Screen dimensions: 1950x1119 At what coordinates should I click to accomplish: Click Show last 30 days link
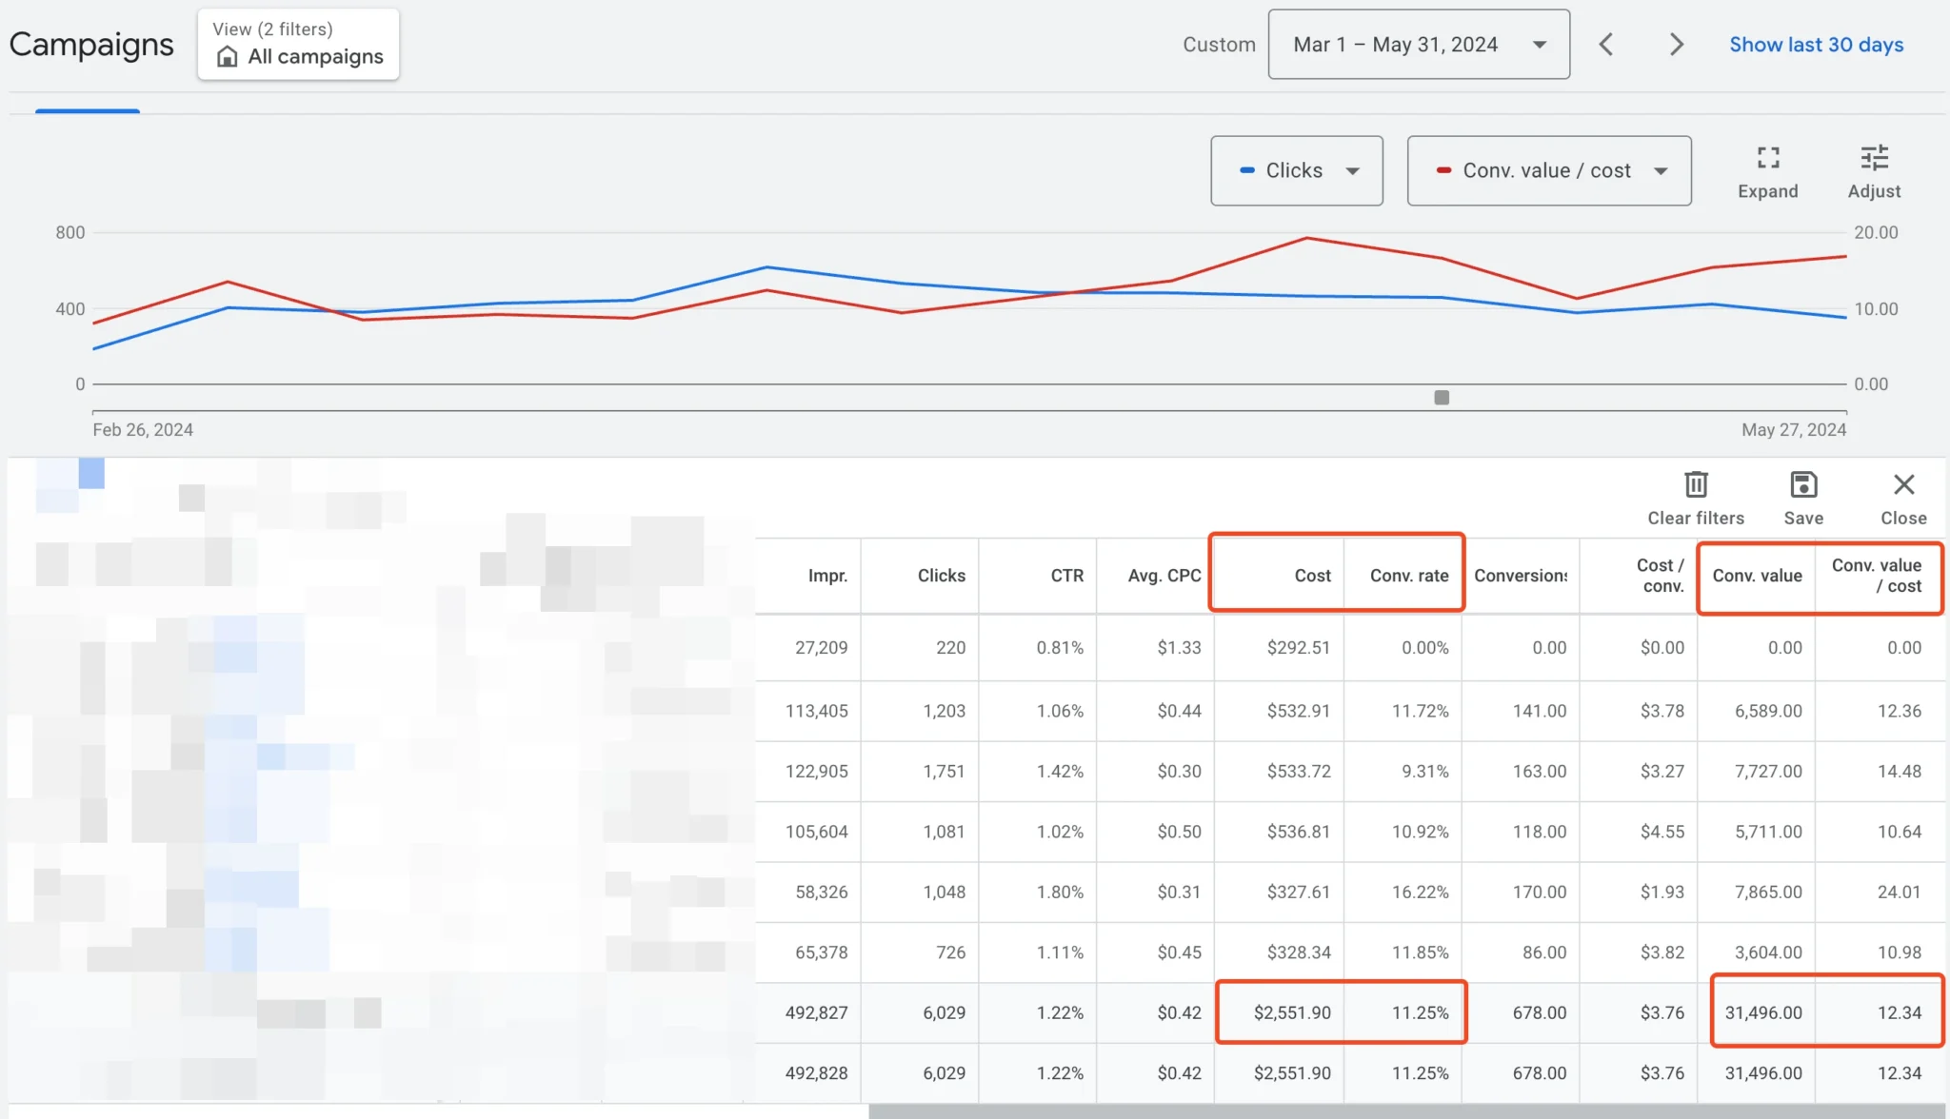(1816, 45)
